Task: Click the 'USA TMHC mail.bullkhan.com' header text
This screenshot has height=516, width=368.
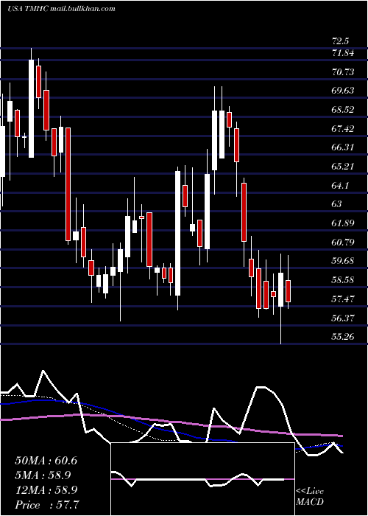Action: click(61, 9)
